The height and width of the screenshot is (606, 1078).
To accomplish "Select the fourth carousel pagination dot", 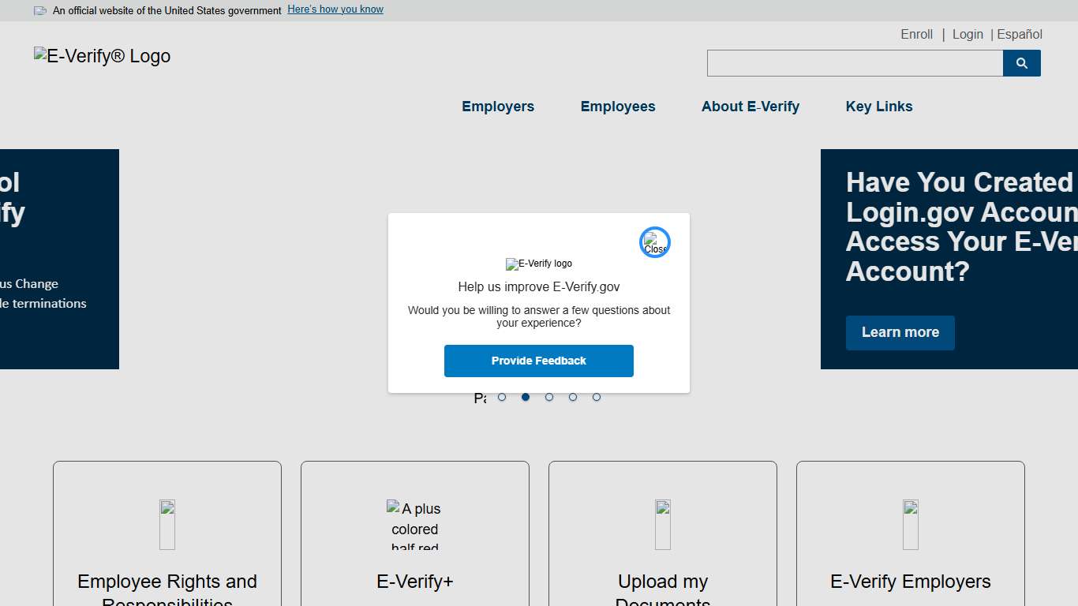I will 573,397.
